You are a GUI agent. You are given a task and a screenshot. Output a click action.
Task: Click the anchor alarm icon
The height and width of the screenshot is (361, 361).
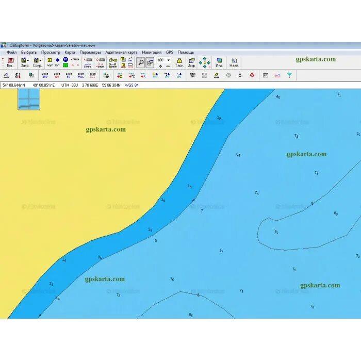(x=240, y=75)
